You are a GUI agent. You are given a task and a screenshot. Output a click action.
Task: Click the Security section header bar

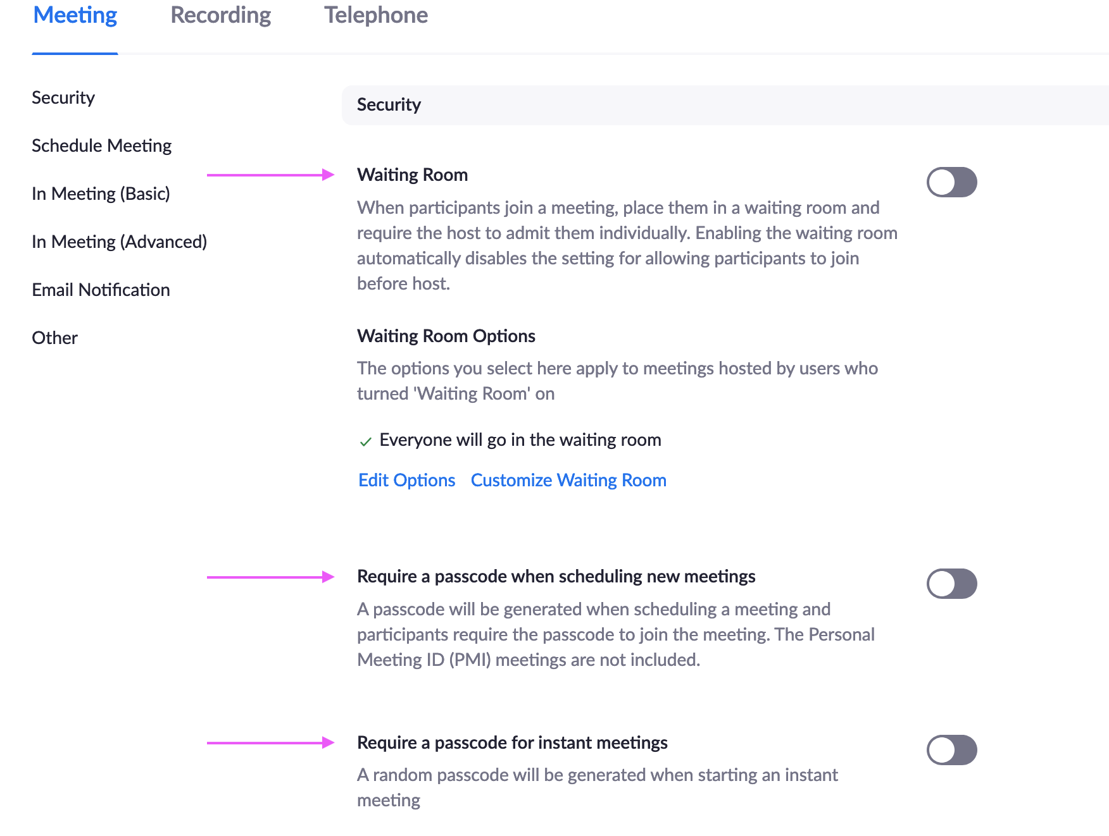(725, 105)
